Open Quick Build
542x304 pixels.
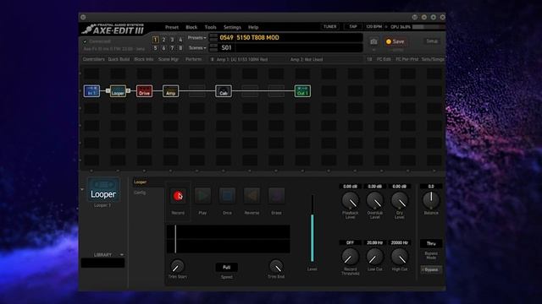tap(119, 59)
